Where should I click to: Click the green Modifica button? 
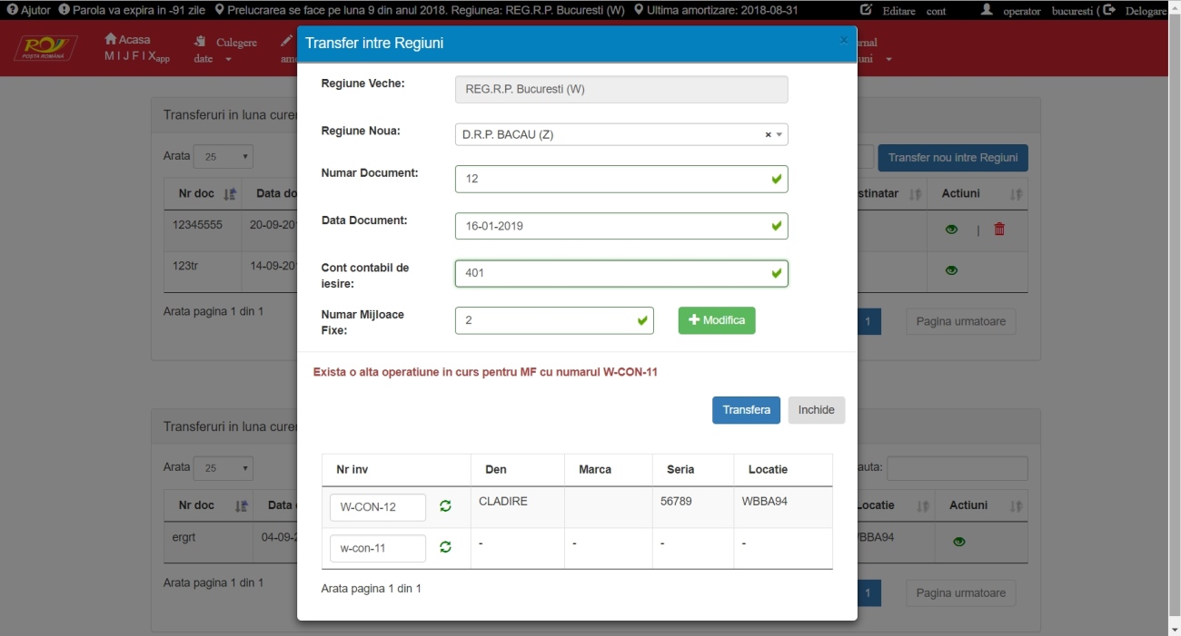click(x=716, y=320)
